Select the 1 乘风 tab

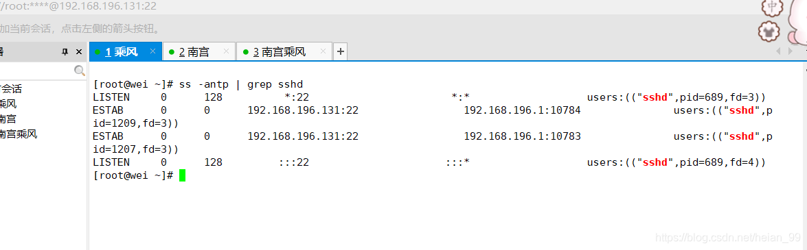(x=121, y=52)
